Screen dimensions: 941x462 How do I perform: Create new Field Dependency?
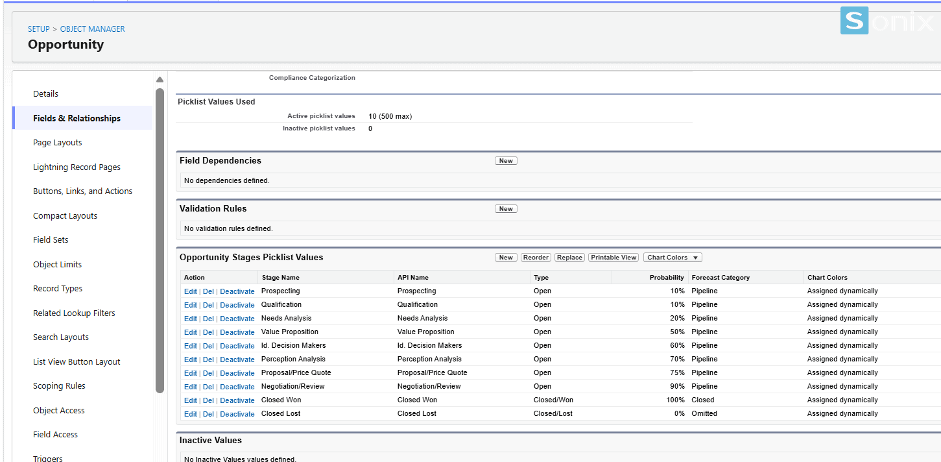point(506,161)
